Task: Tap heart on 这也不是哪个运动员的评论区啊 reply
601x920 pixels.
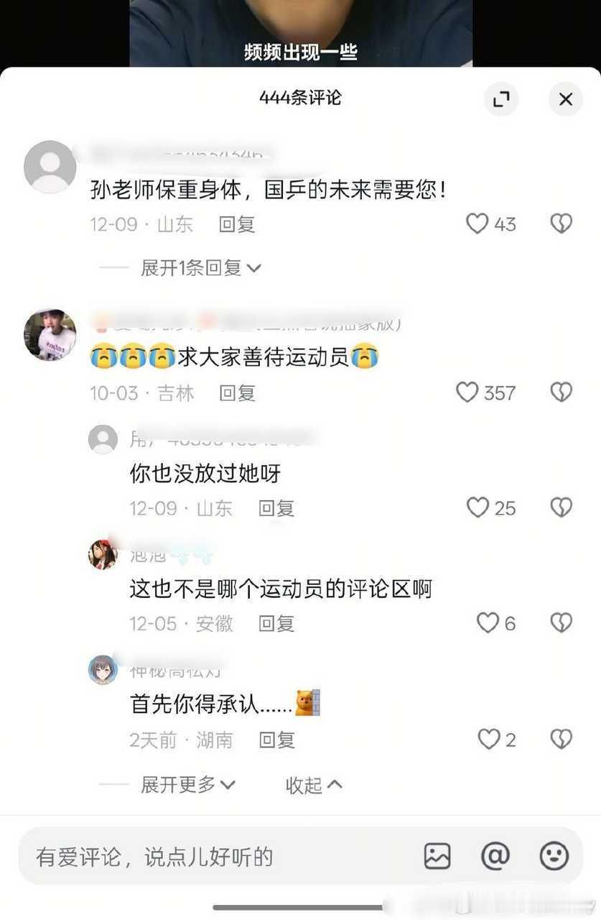Action: pyautogui.click(x=488, y=623)
